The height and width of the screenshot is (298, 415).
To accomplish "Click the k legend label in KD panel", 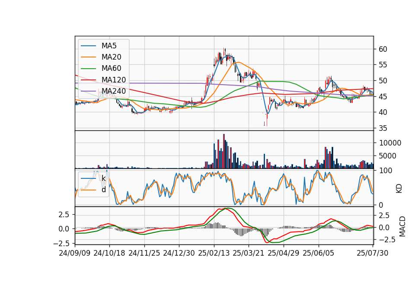I will (103, 178).
